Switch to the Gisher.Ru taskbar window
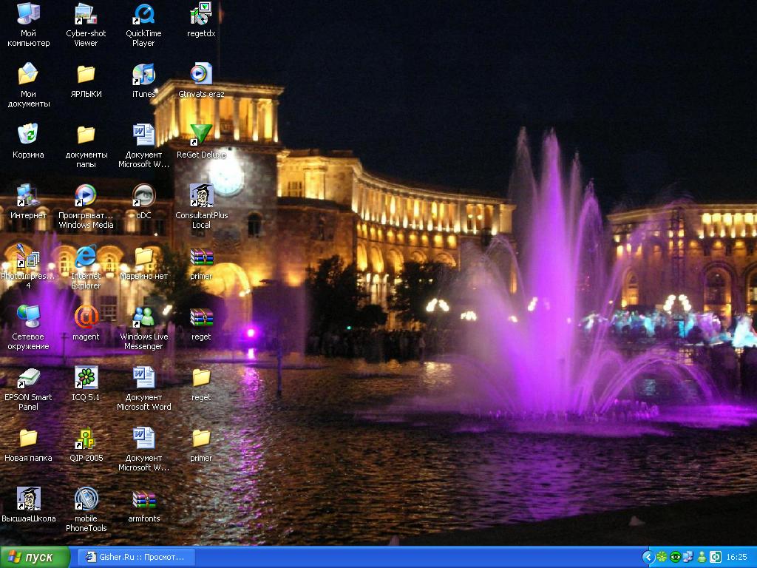The image size is (757, 568). click(x=138, y=557)
